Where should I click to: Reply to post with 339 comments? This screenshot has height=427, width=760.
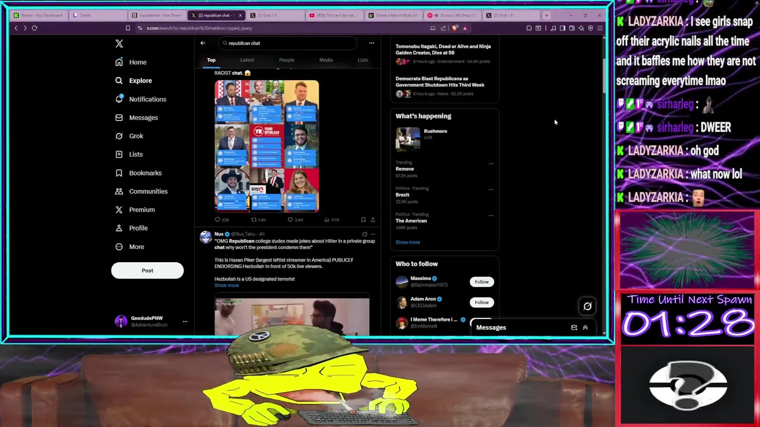221,220
